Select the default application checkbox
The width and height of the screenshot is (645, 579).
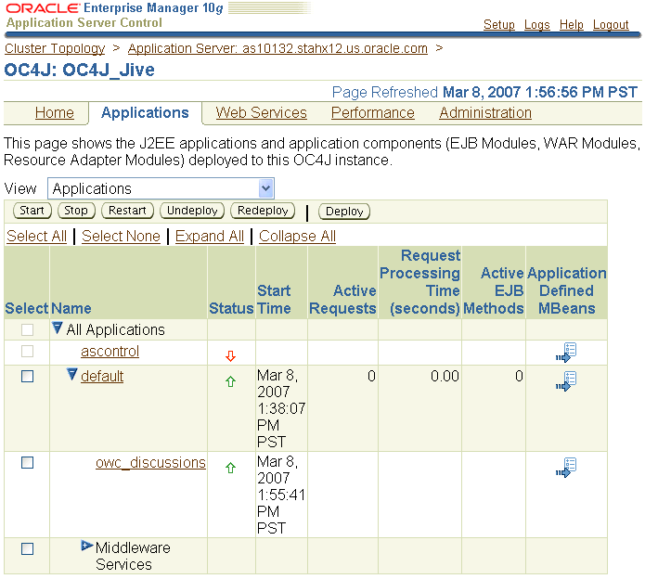tap(28, 377)
